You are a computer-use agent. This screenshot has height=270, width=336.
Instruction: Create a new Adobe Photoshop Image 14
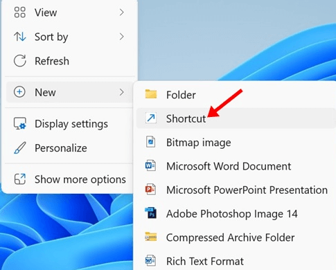[x=236, y=213]
